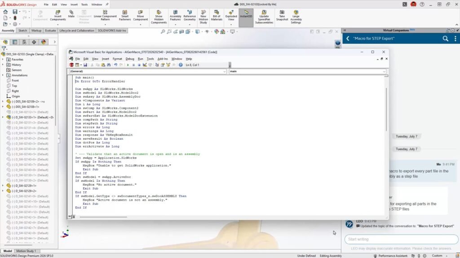The width and height of the screenshot is (460, 258).
Task: Switch to the Evaluate tab
Action: coord(50,31)
